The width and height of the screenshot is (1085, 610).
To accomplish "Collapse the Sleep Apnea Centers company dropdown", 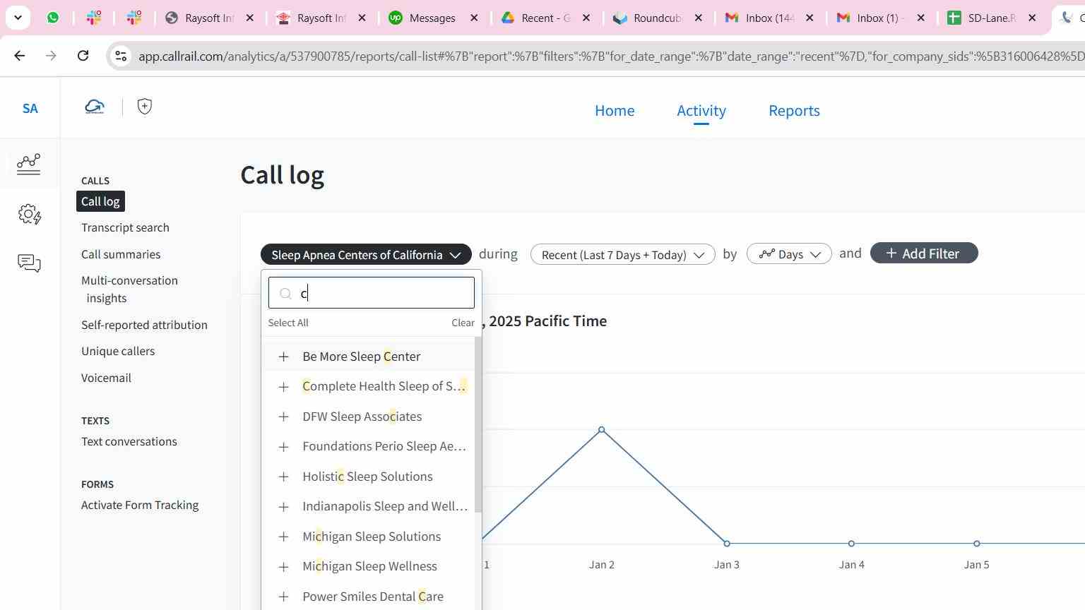I will (x=366, y=255).
